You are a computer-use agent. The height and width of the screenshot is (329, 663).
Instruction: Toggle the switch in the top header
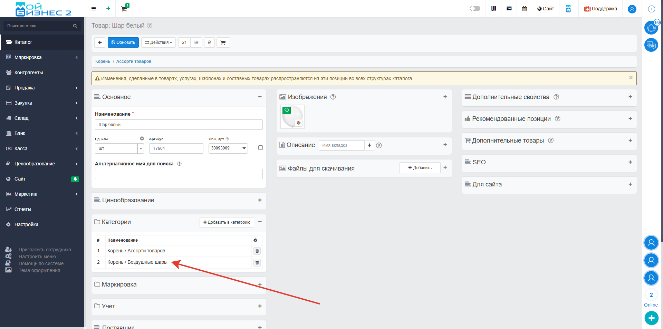coord(475,9)
